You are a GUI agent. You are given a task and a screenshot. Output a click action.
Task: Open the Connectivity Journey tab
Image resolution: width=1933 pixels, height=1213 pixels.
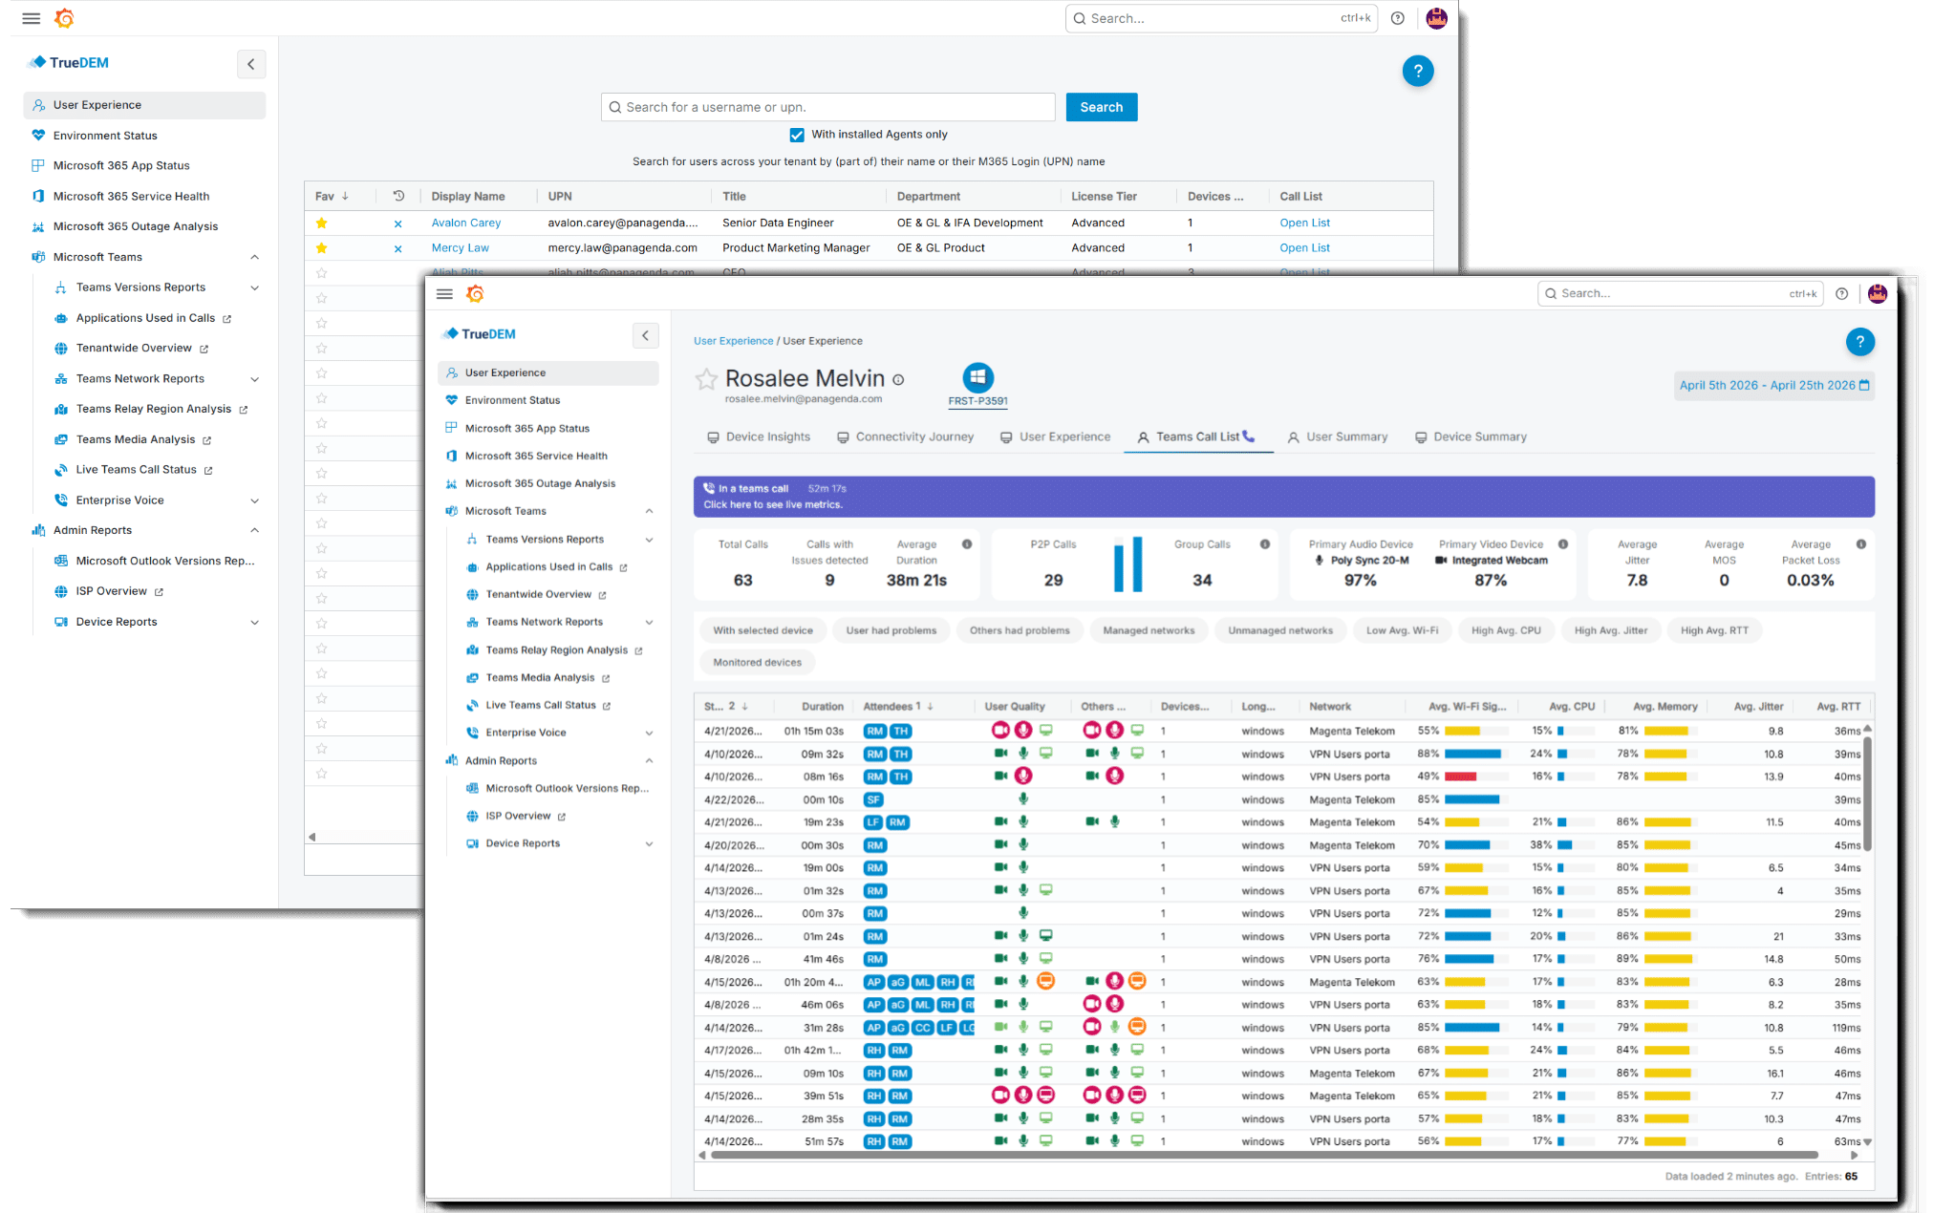pos(906,437)
